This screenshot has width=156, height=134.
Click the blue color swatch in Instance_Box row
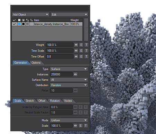point(19,24)
